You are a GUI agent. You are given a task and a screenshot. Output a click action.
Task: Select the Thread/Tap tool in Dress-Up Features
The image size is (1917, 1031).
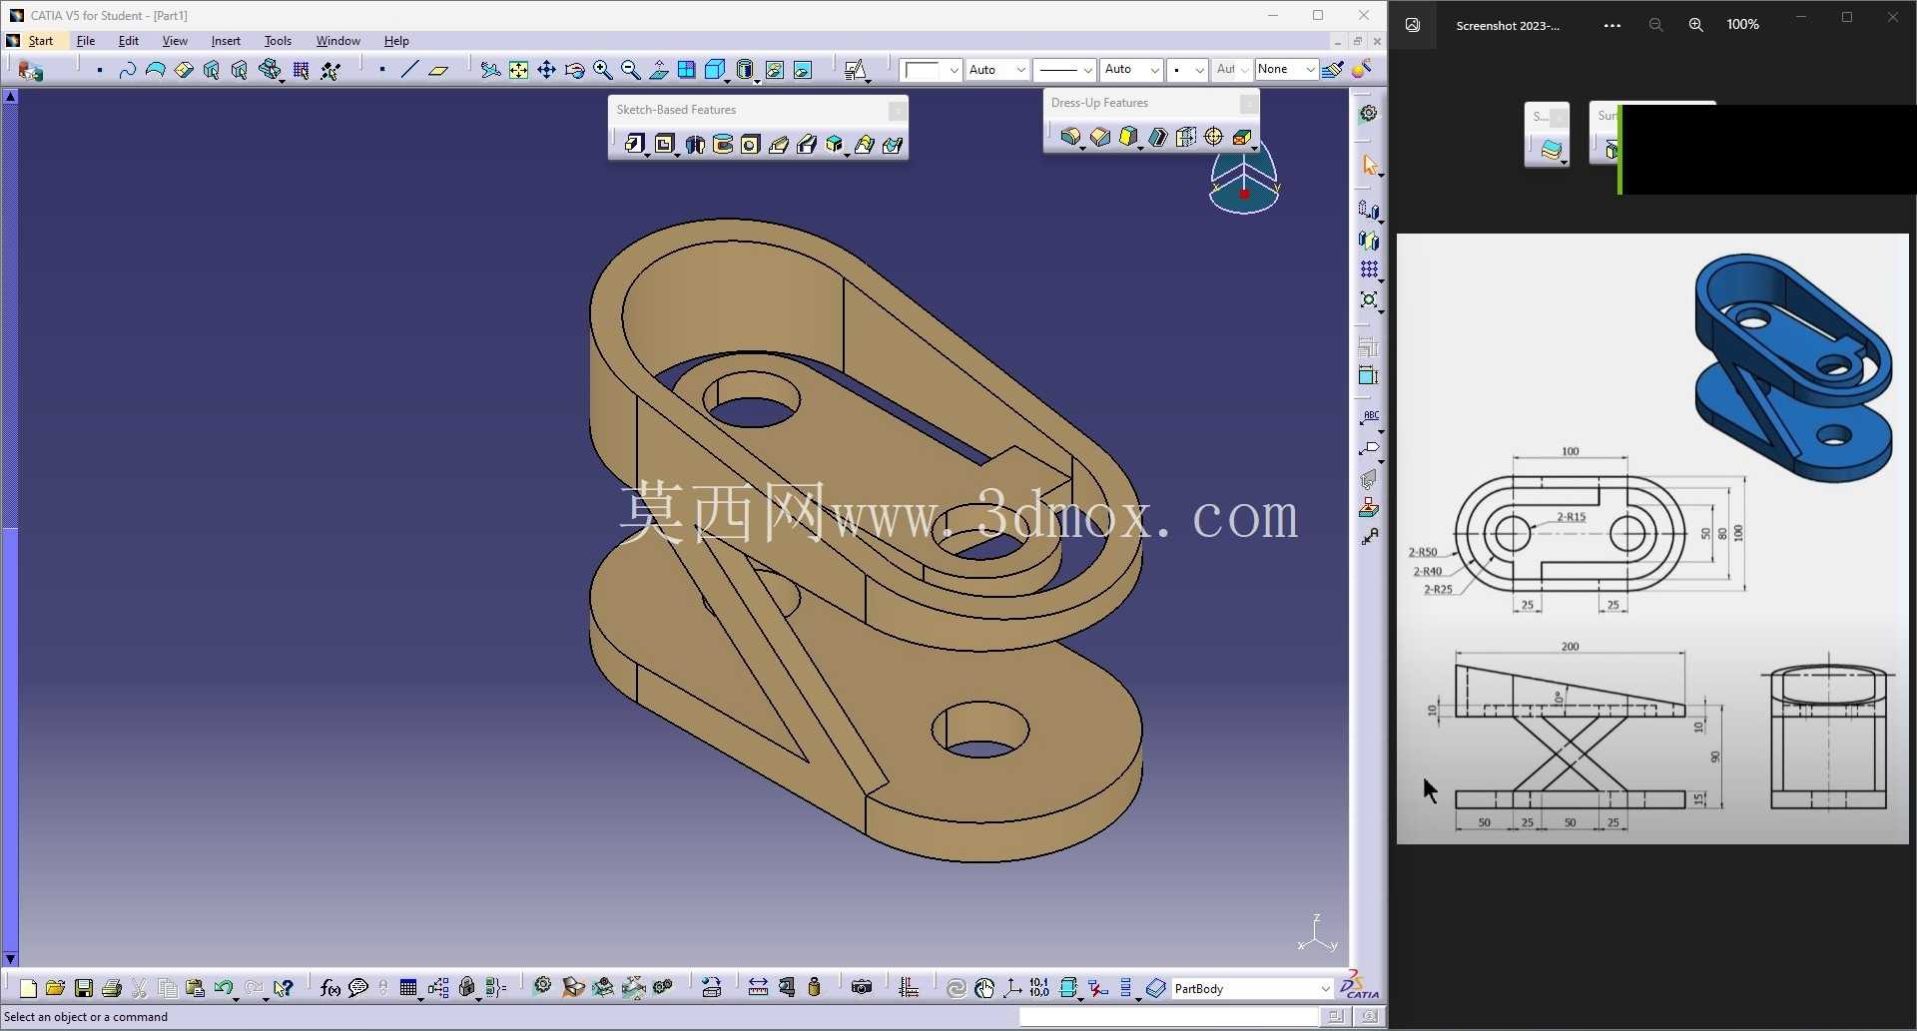click(x=1213, y=137)
